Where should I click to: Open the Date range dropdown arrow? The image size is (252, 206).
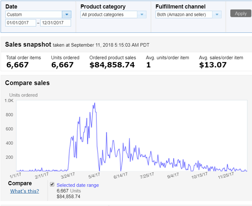pyautogui.click(x=67, y=15)
